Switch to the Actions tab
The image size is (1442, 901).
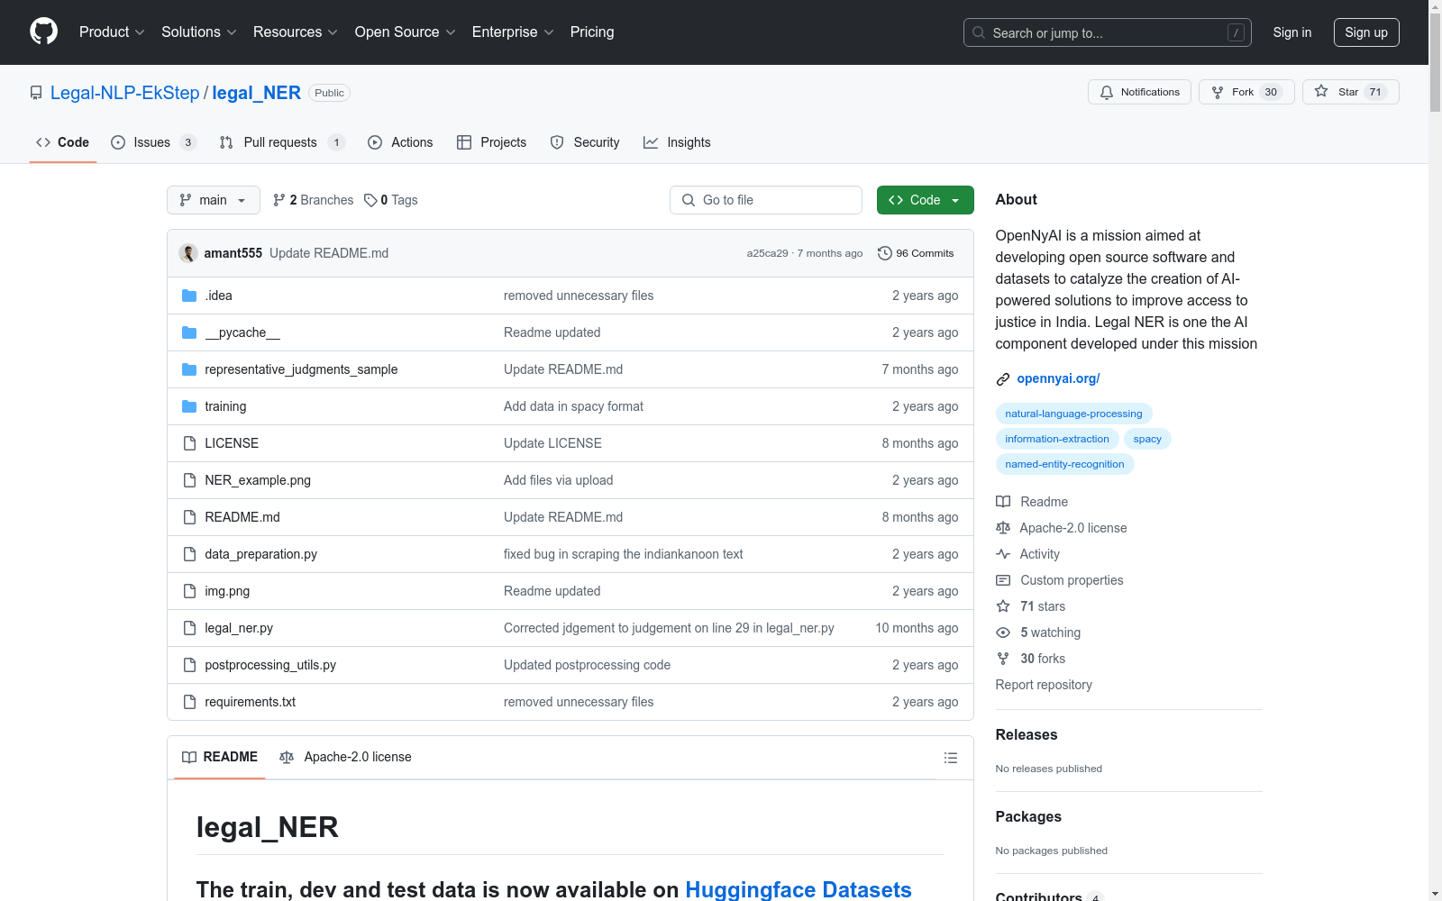click(401, 142)
